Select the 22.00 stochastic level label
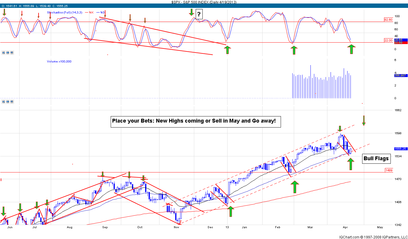The width and height of the screenshot is (408, 239). coord(388,41)
